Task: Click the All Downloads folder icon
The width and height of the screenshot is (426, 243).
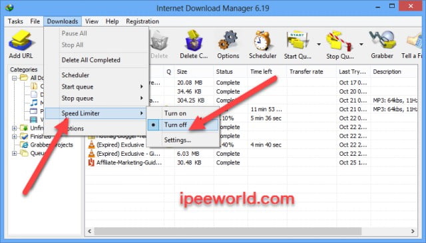Action: pos(24,78)
